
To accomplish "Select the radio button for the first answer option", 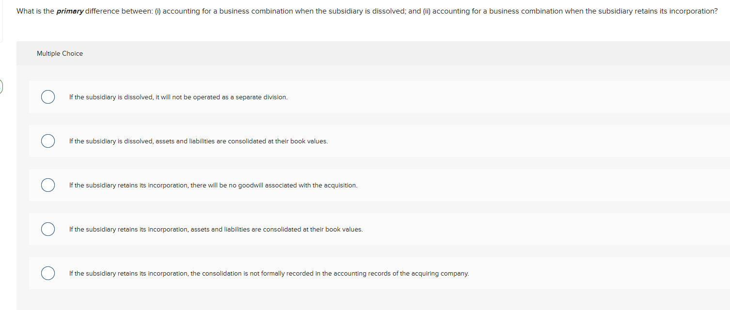I will [48, 97].
